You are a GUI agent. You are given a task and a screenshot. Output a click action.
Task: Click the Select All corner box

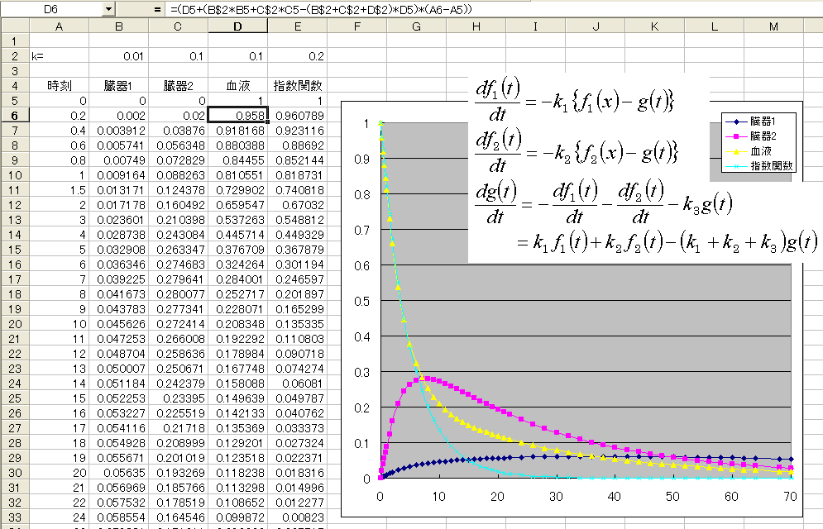coord(15,26)
